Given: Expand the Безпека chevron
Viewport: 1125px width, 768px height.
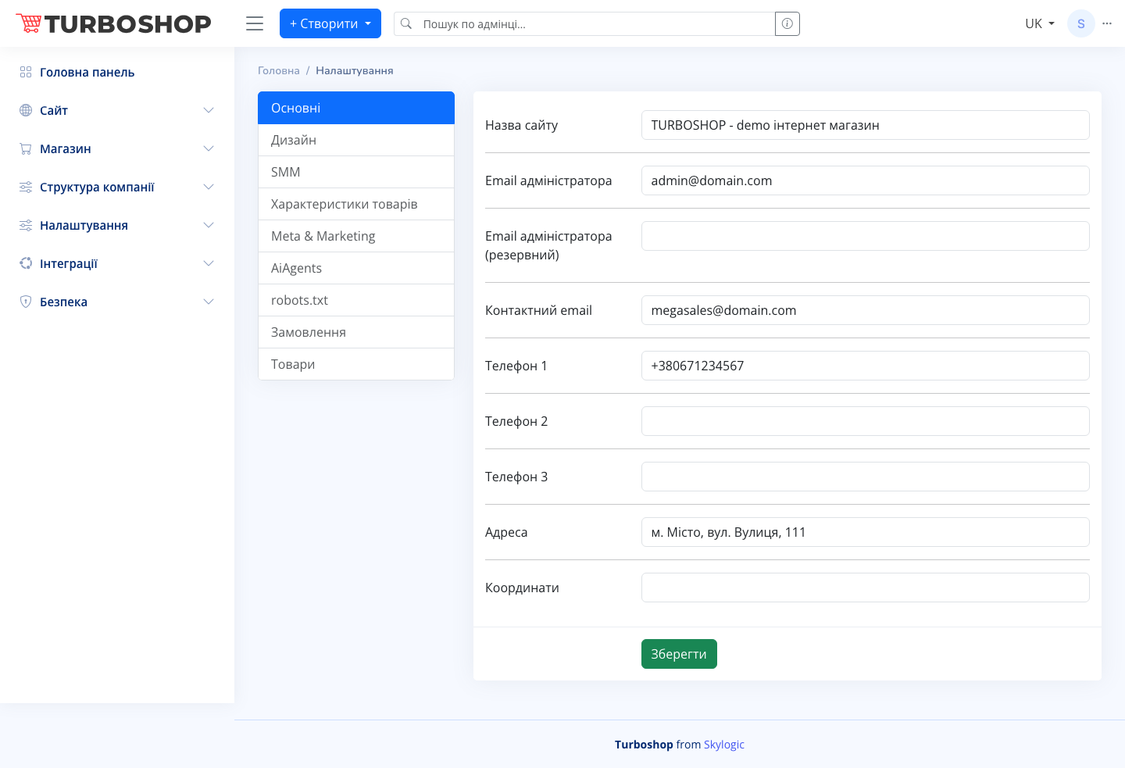Looking at the screenshot, I should (x=209, y=302).
